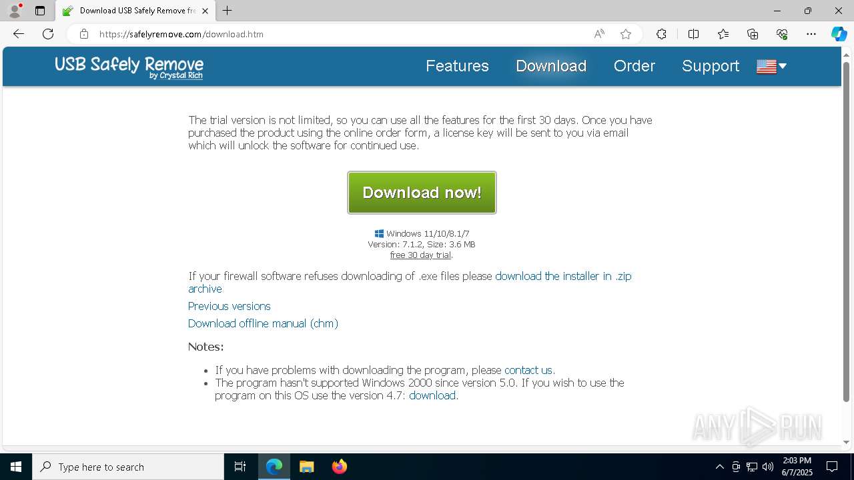This screenshot has width=854, height=480.
Task: Open Collections panel
Action: click(x=753, y=34)
